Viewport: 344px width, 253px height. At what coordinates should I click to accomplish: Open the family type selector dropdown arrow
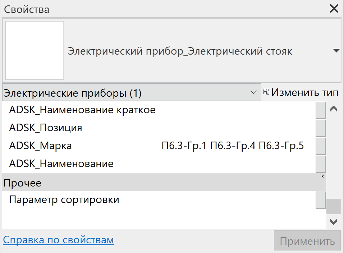click(336, 51)
